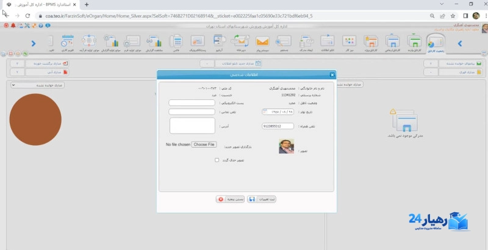The width and height of the screenshot is (488, 250).
Task: Click the red power/logout icon
Action: tap(6, 26)
